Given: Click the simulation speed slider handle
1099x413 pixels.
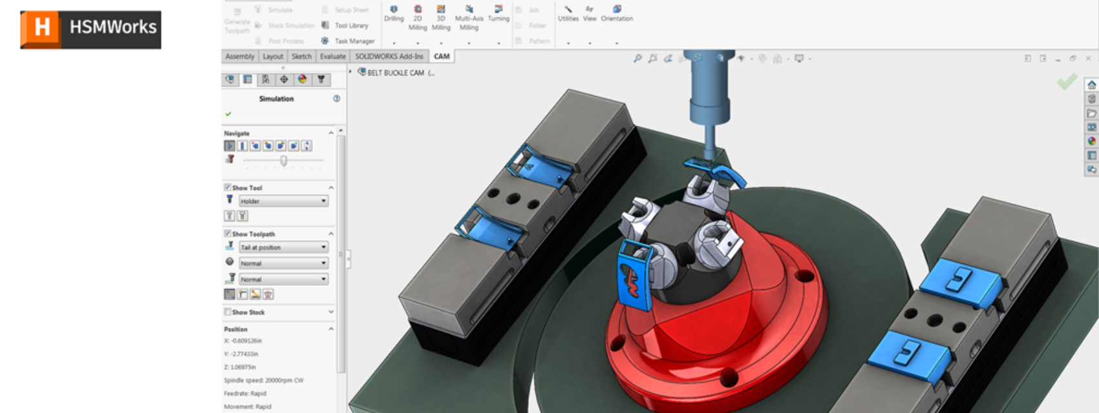Looking at the screenshot, I should click(x=283, y=161).
